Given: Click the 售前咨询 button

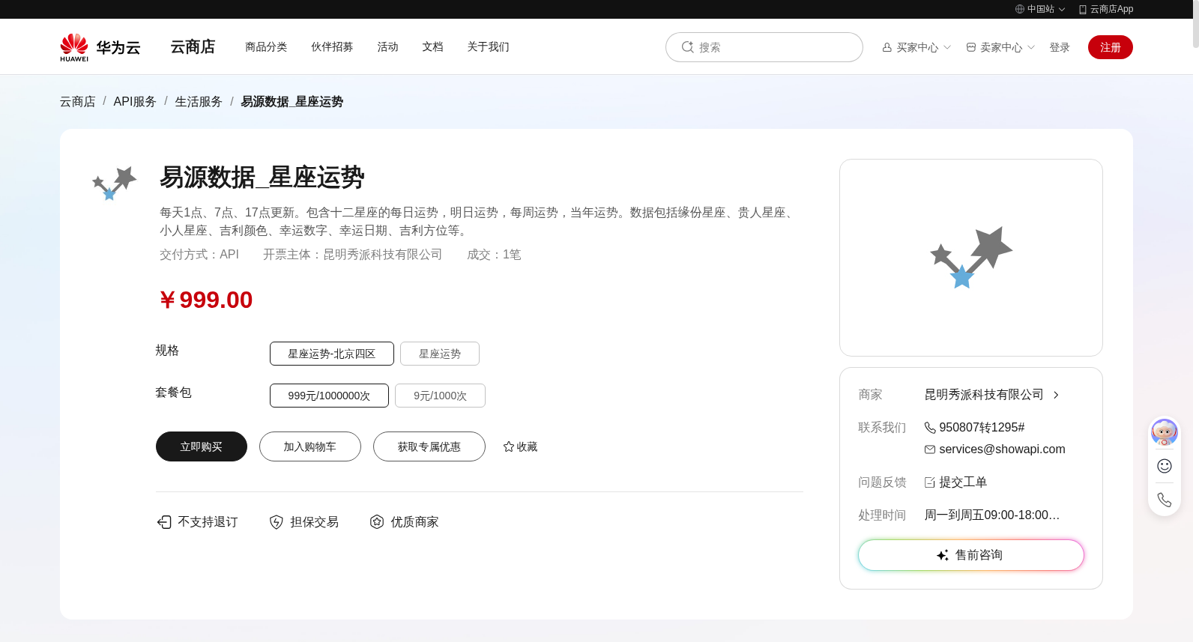Looking at the screenshot, I should (971, 555).
